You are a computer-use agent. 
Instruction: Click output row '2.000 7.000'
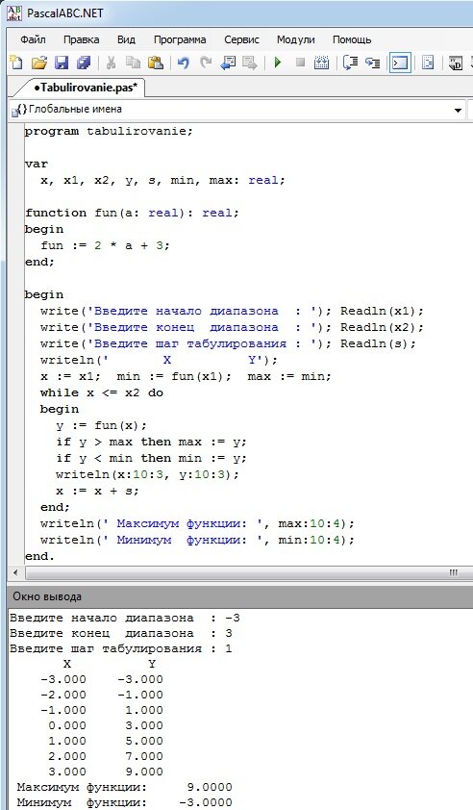106,756
